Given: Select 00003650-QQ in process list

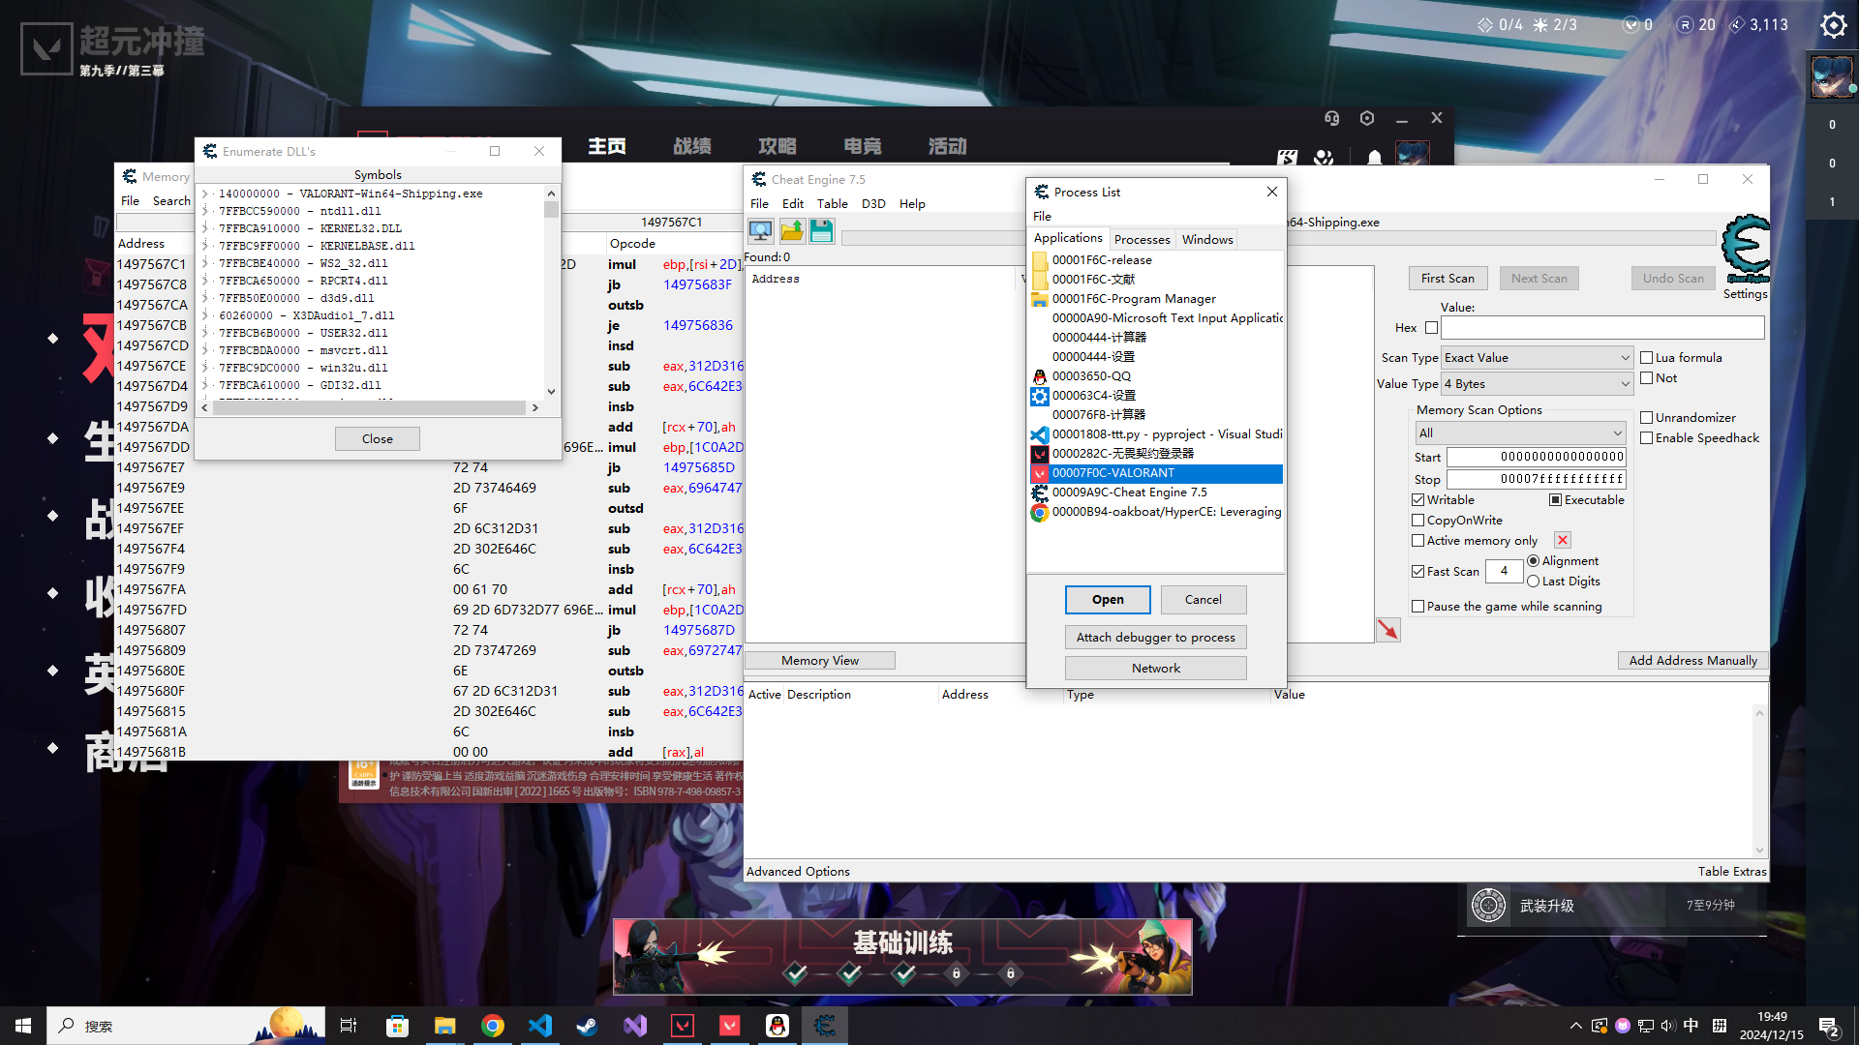Looking at the screenshot, I should click(x=1156, y=376).
